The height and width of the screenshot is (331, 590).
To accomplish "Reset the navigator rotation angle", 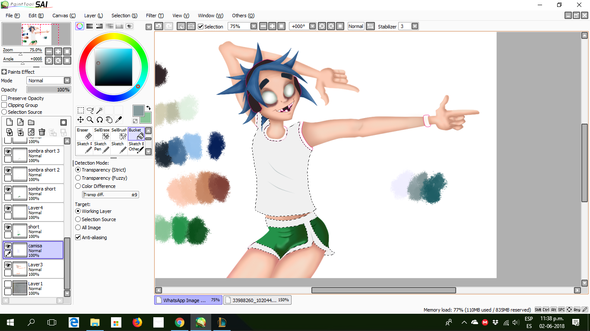I will tap(67, 60).
